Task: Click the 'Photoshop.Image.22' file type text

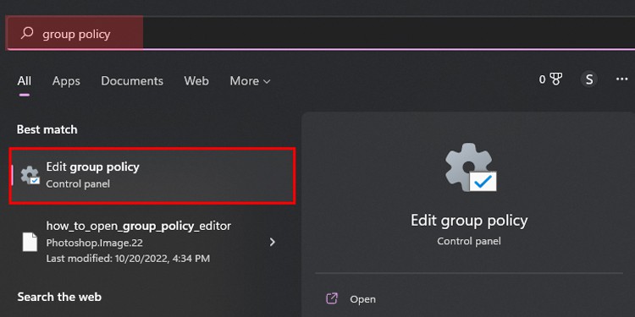Action: click(94, 243)
